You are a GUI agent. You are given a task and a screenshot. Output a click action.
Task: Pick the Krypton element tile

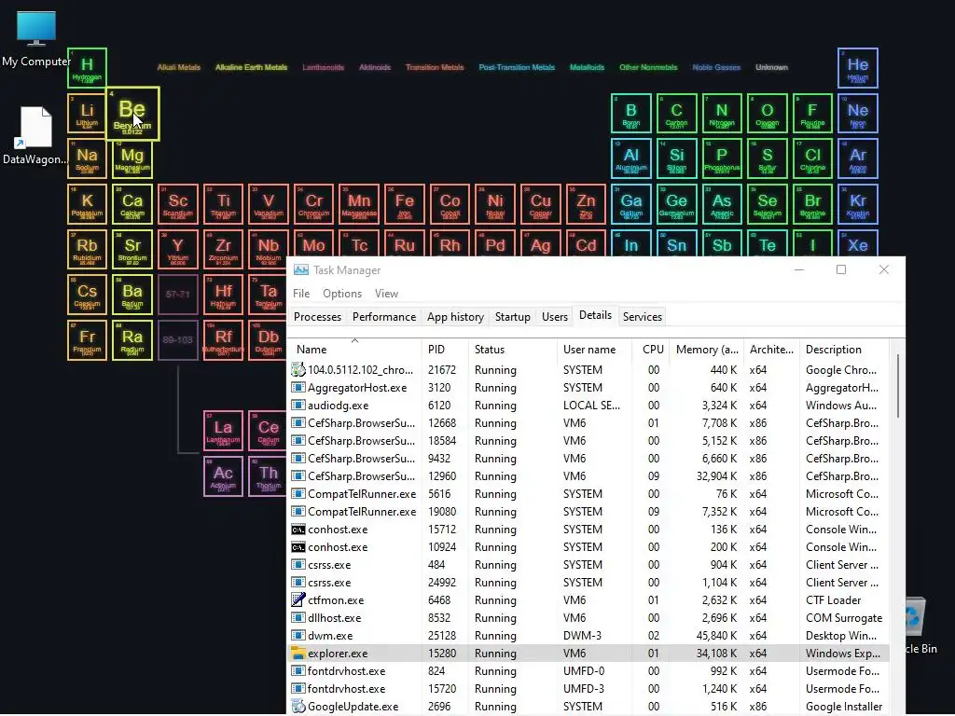click(858, 204)
